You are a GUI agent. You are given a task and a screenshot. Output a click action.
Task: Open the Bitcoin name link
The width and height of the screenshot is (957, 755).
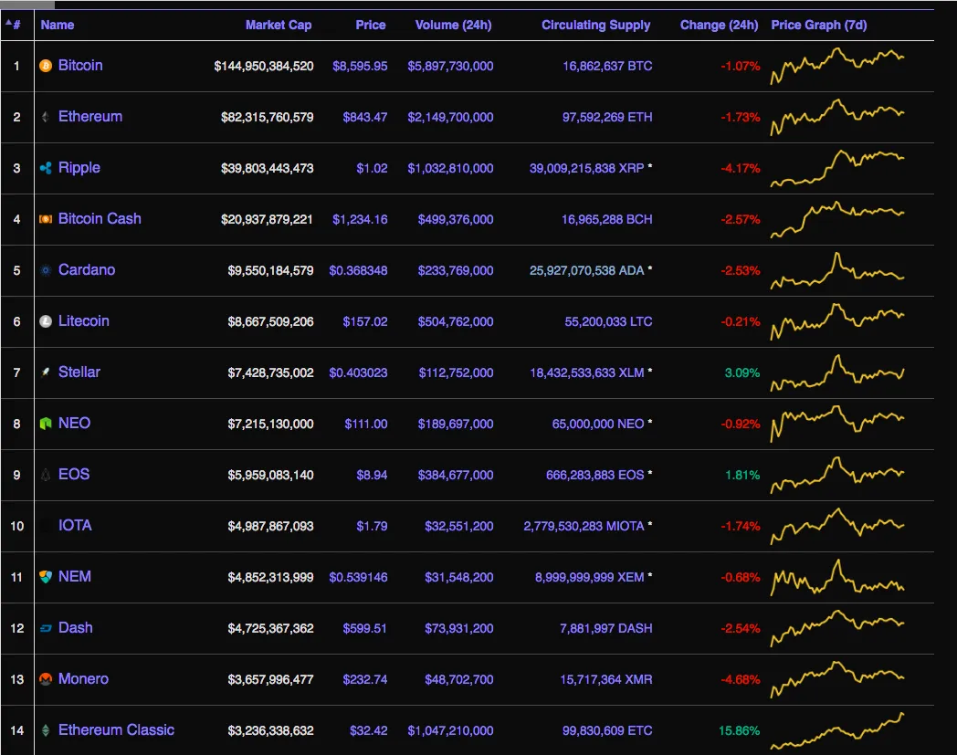[x=80, y=66]
